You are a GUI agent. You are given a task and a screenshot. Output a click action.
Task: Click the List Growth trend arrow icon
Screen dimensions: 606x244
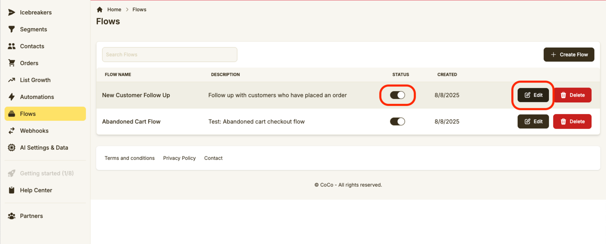[x=12, y=80]
